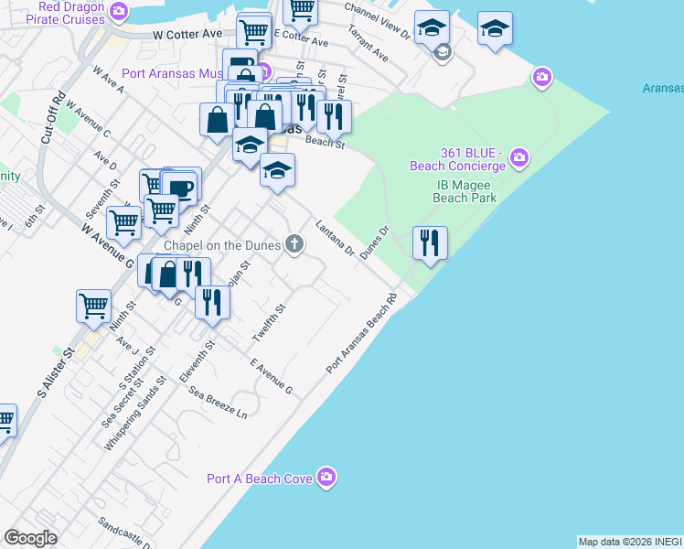
Task: Click the W Ave A street label
Action: pyautogui.click(x=108, y=80)
